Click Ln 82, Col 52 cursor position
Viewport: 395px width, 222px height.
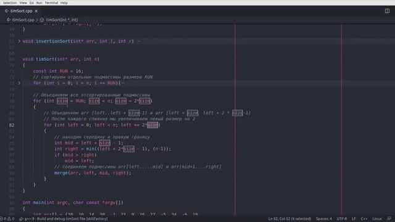click(x=289, y=219)
